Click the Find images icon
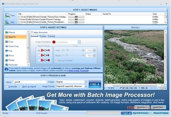Viewport: 171px width, 117px height. coord(7,16)
